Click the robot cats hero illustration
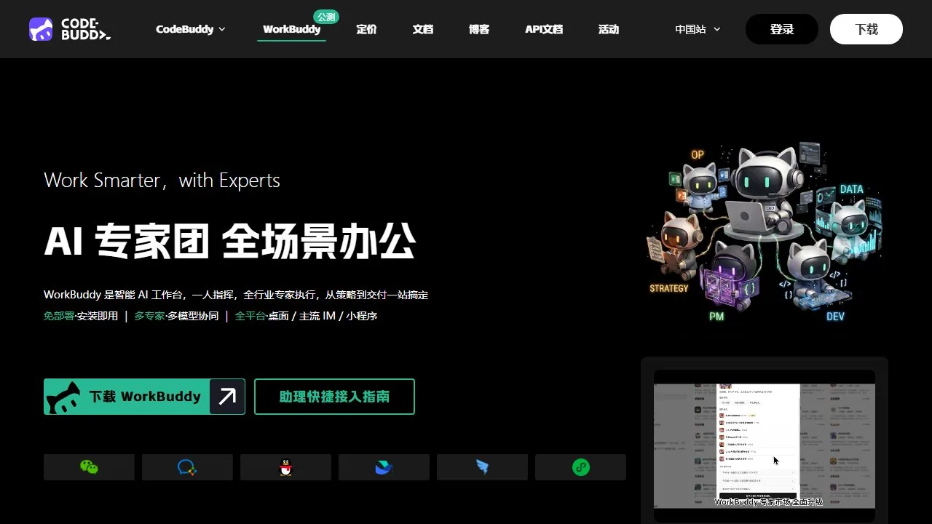The width and height of the screenshot is (932, 524). coord(765,231)
